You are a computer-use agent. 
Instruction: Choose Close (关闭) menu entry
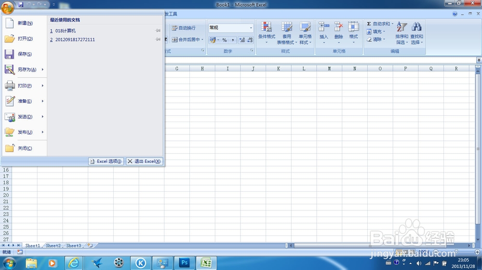[x=24, y=148]
